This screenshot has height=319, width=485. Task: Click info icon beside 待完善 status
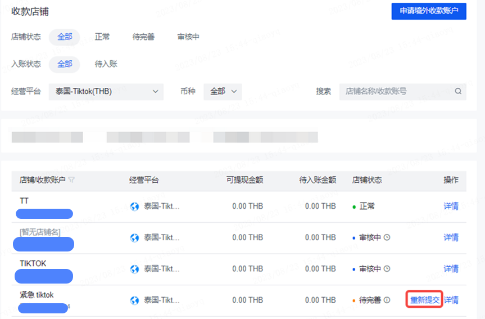coord(387,300)
